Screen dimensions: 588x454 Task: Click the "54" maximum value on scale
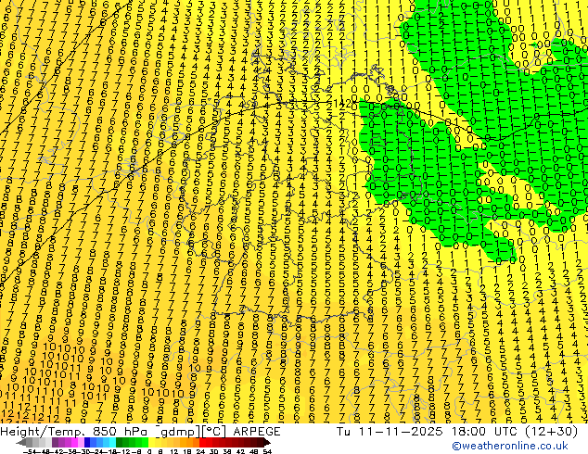point(267,451)
